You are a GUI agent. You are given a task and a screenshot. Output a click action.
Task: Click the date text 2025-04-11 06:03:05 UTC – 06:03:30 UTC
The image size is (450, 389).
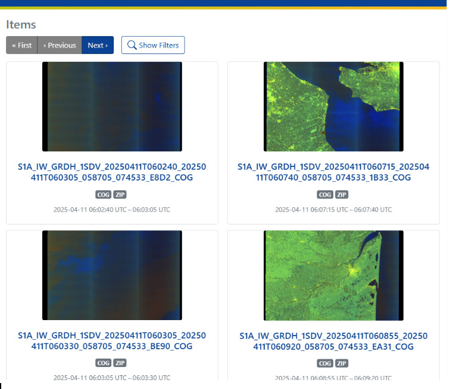click(x=112, y=378)
